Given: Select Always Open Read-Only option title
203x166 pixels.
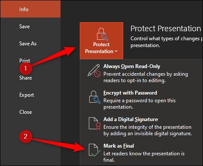Looking at the screenshot, I should pyautogui.click(x=132, y=66).
